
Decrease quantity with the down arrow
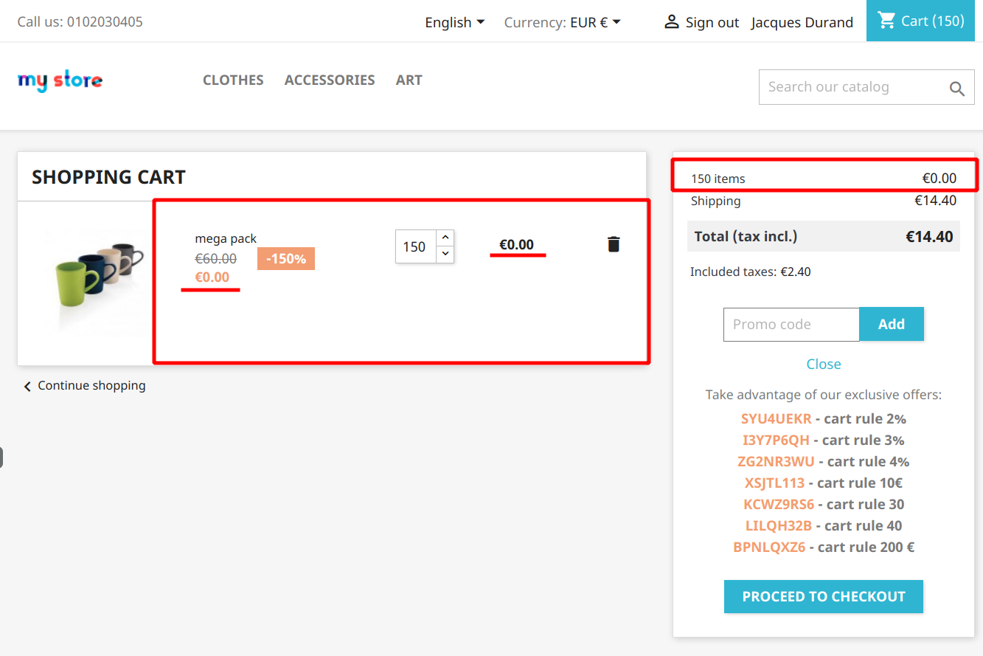(x=444, y=255)
